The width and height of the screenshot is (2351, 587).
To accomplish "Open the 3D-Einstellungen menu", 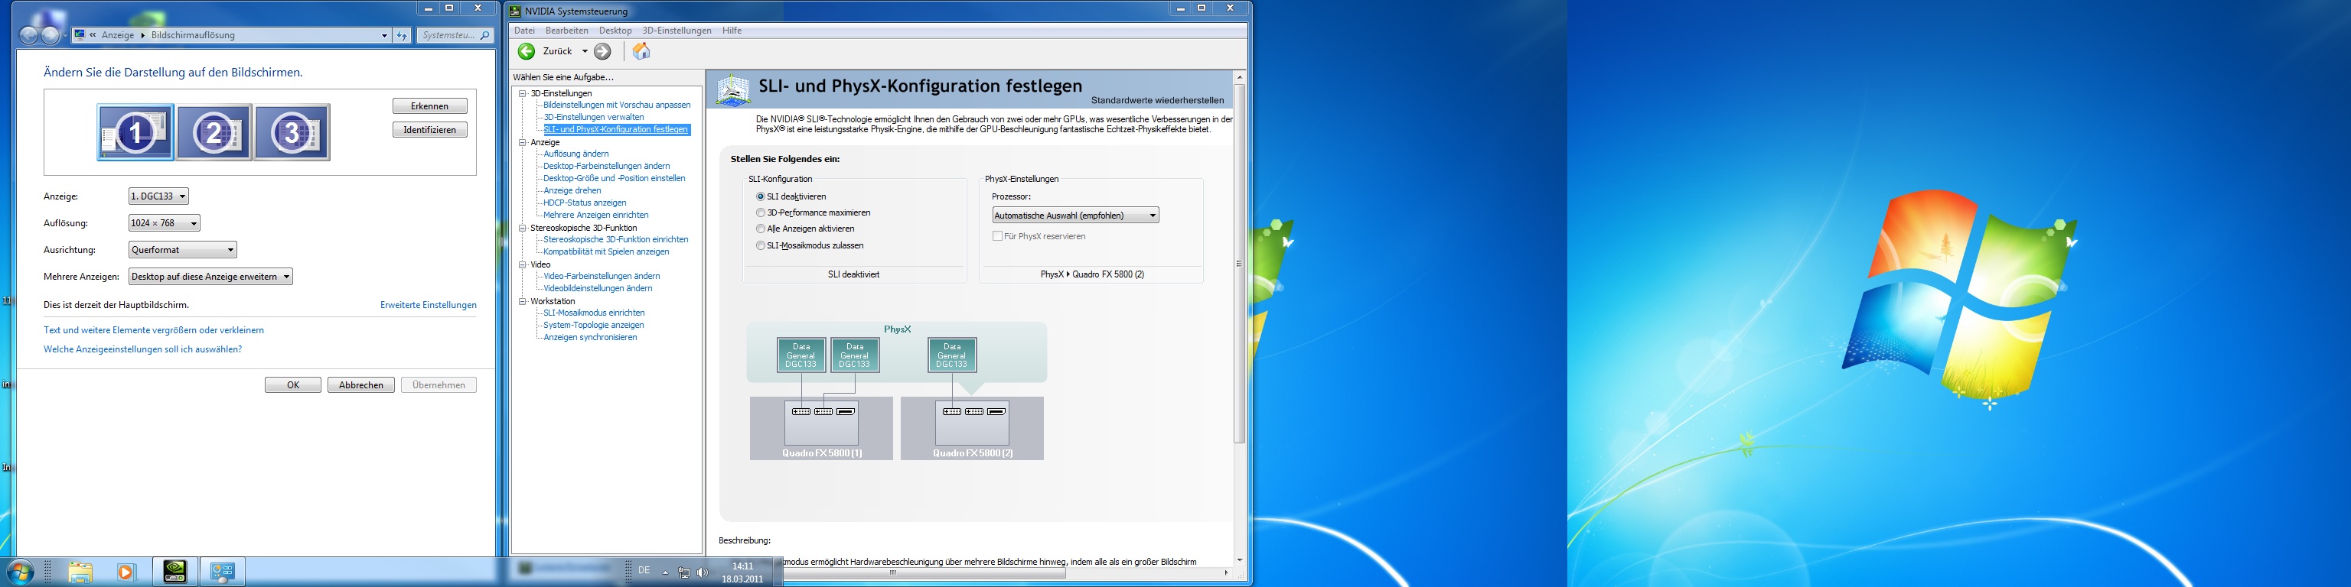I will click(677, 31).
